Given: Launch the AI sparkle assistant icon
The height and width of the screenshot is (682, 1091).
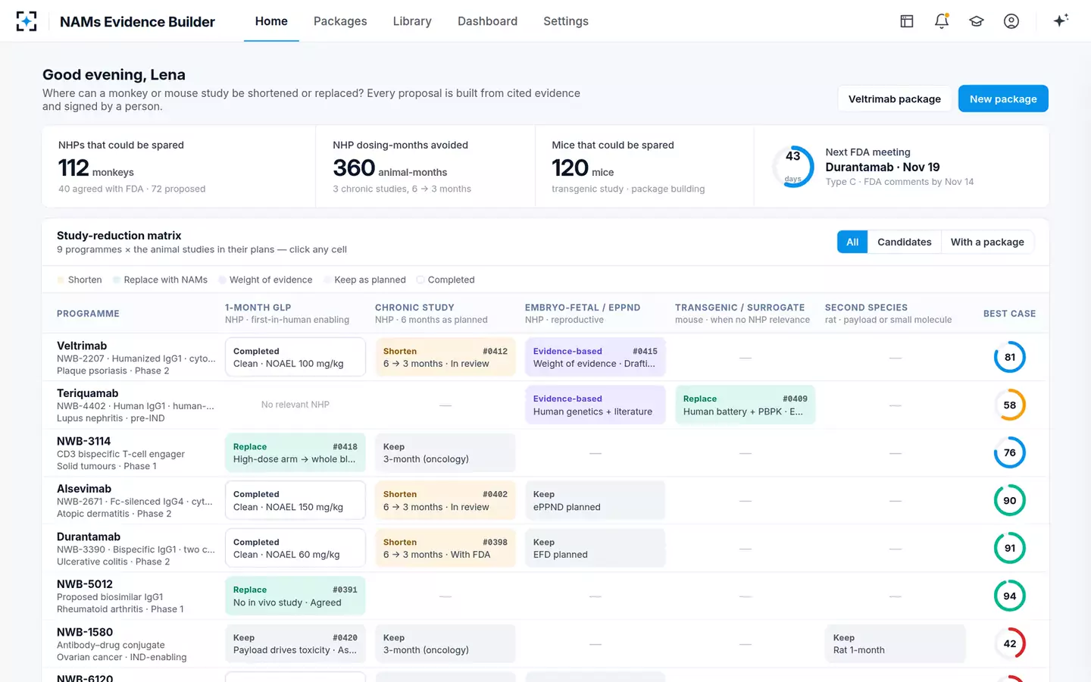Looking at the screenshot, I should coord(1061,20).
